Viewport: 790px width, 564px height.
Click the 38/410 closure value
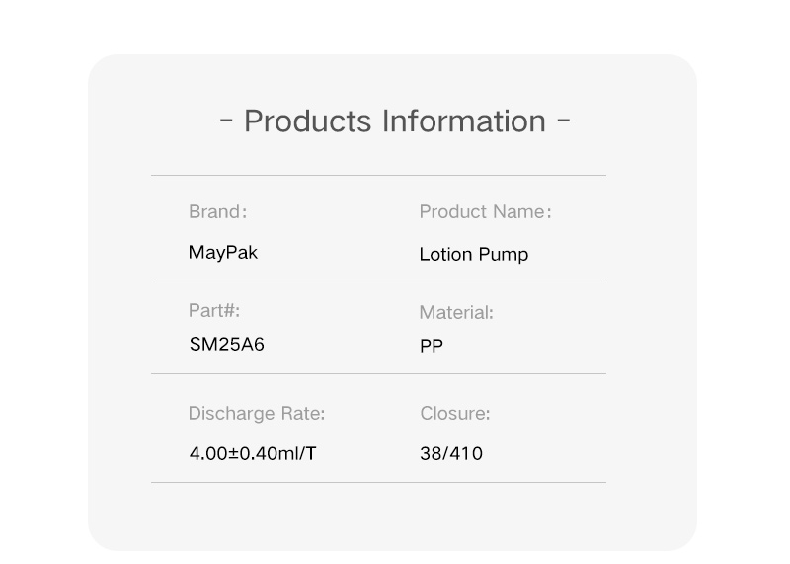(451, 453)
